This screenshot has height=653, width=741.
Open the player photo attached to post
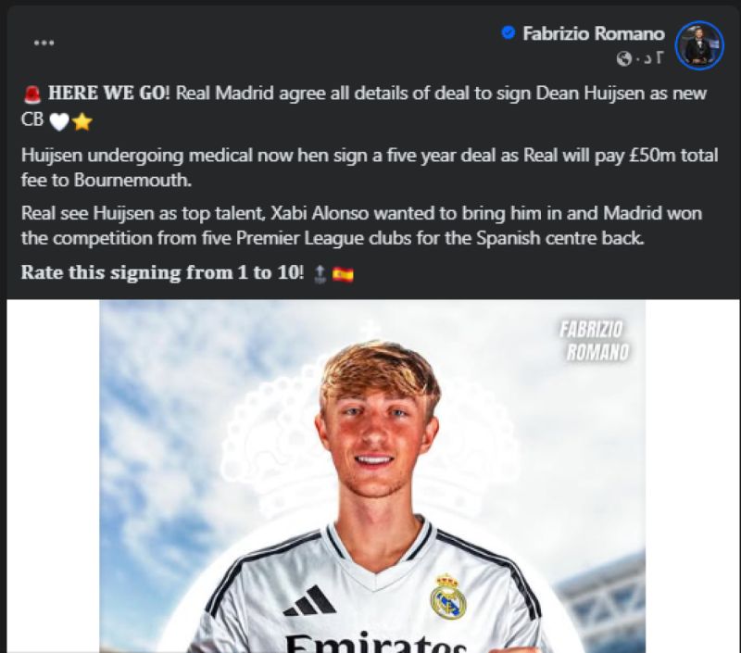click(372, 476)
